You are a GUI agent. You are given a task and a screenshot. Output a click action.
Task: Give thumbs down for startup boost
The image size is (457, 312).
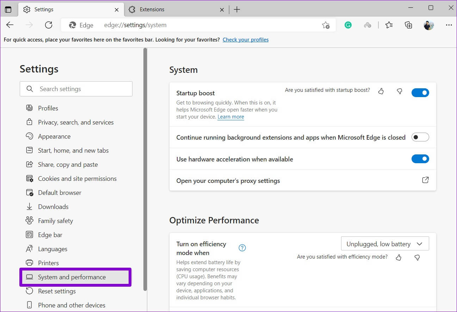pos(399,91)
